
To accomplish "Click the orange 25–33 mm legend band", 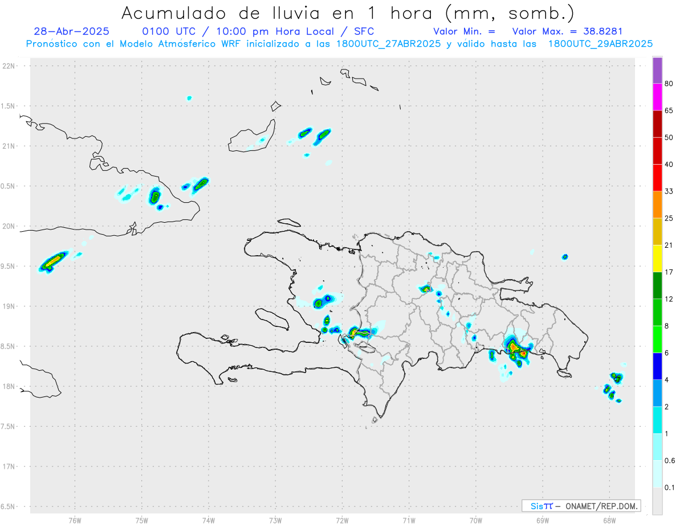I will [x=657, y=204].
